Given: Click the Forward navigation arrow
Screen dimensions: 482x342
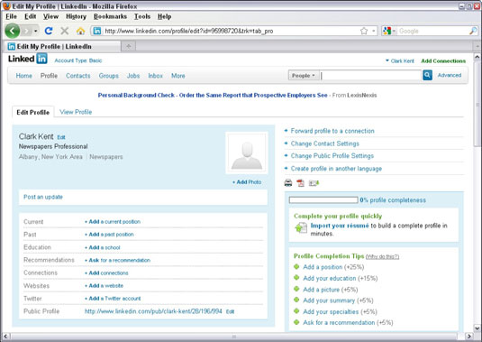Looking at the screenshot, I should point(27,31).
